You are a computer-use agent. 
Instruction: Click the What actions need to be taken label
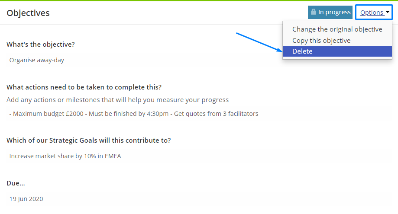(x=84, y=87)
